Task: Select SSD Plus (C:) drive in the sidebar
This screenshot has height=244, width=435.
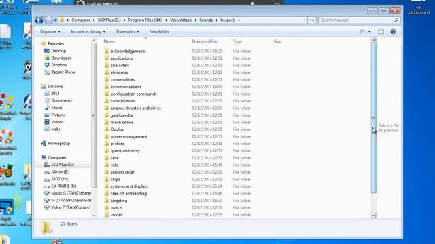Action: 63,165
